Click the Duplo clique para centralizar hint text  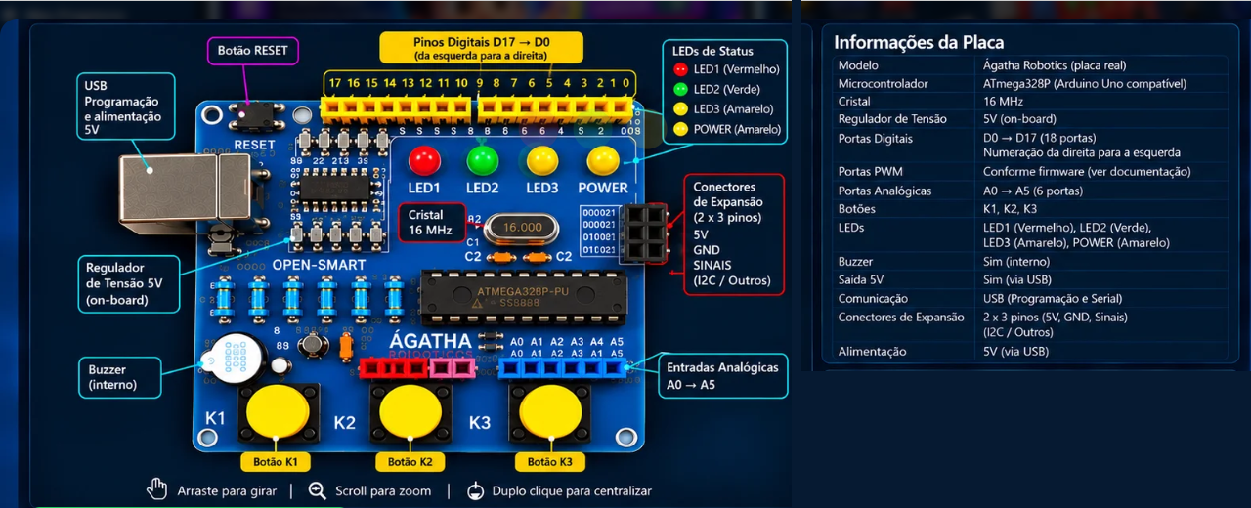[572, 491]
